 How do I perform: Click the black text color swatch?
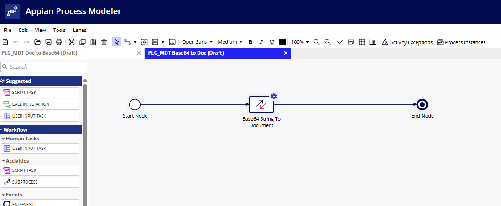pos(283,42)
